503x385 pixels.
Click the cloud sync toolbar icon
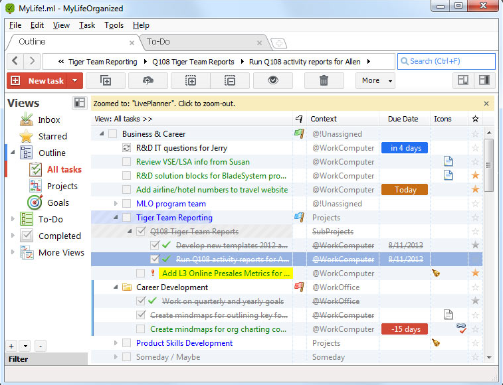click(148, 80)
